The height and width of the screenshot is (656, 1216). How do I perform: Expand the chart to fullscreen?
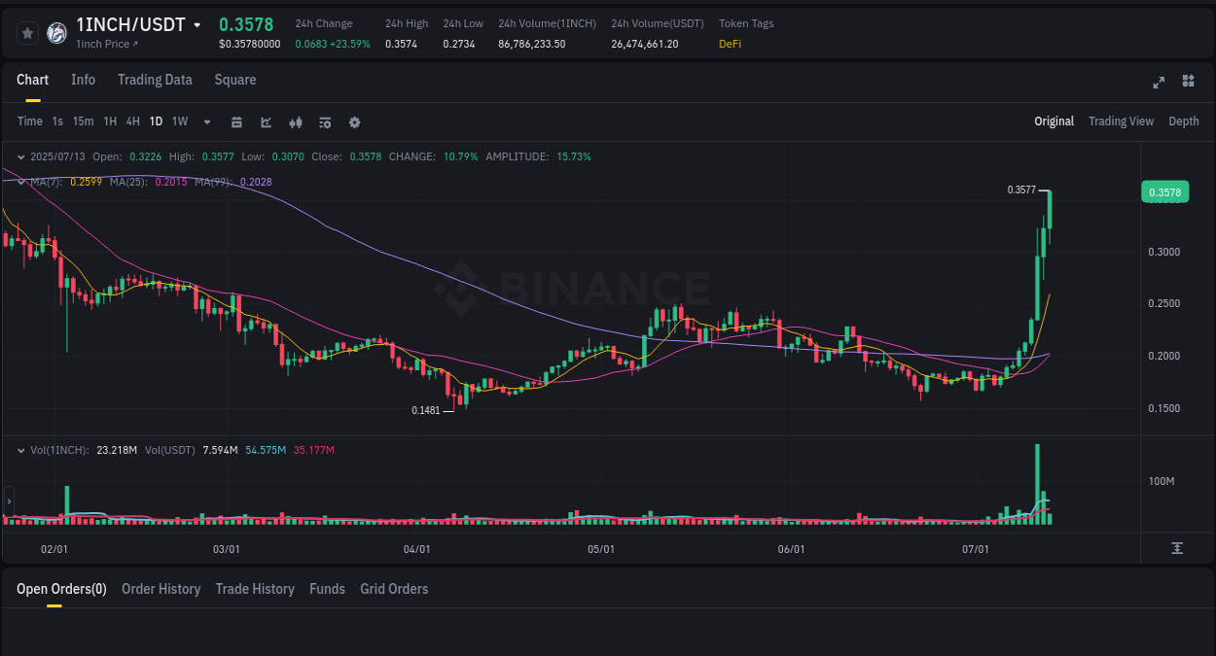tap(1159, 83)
